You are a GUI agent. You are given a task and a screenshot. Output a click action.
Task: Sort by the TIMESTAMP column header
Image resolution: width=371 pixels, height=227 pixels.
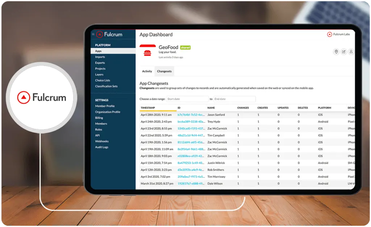tap(148, 108)
